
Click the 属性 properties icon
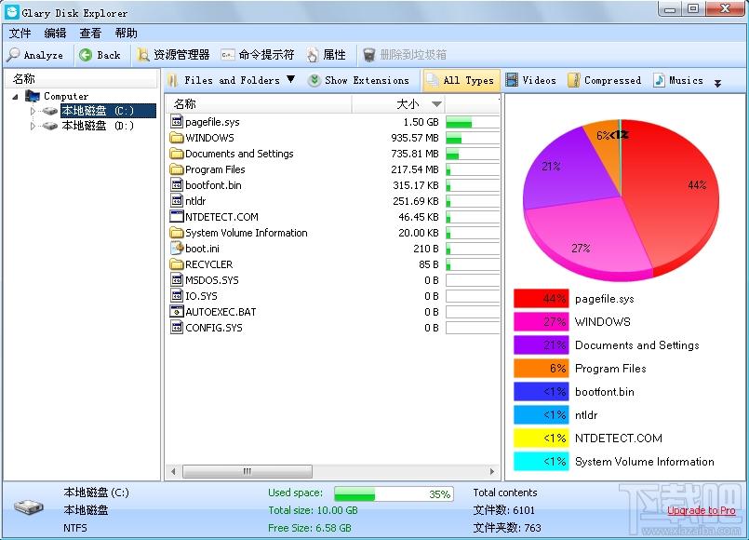pyautogui.click(x=313, y=55)
